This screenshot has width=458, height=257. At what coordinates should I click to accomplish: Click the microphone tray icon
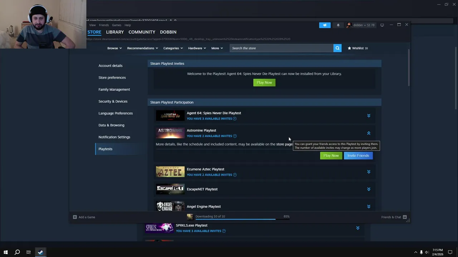(x=421, y=252)
